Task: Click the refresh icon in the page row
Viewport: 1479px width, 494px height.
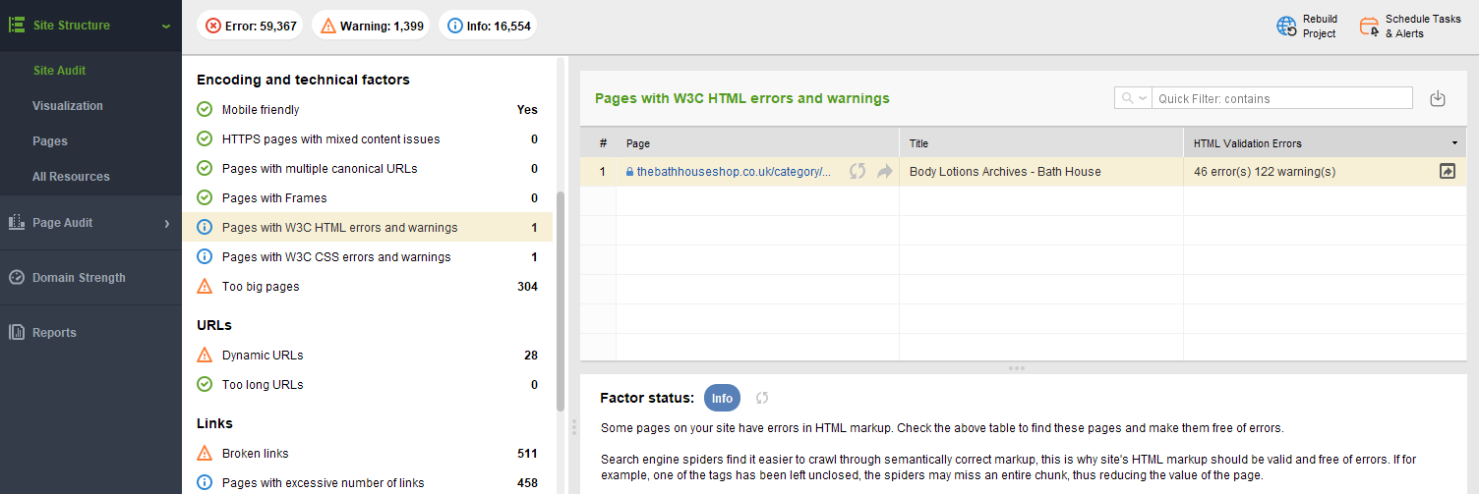Action: point(858,171)
